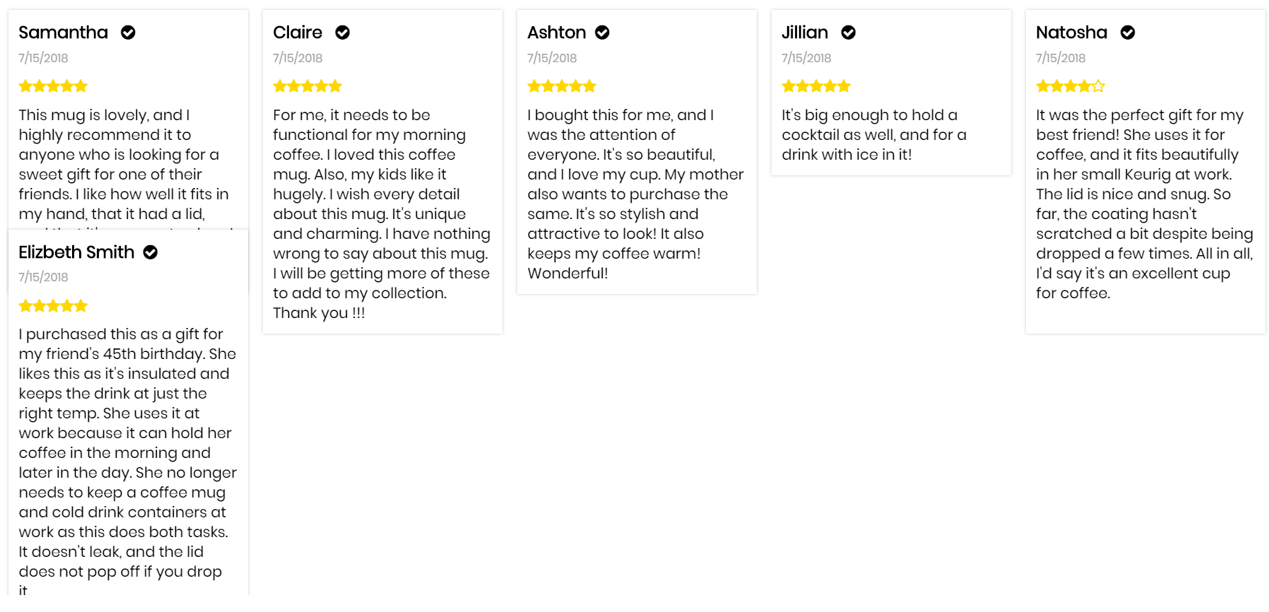Image resolution: width=1269 pixels, height=612 pixels.
Task: Click Elizbeth Smith's star rating
Action: (x=53, y=306)
